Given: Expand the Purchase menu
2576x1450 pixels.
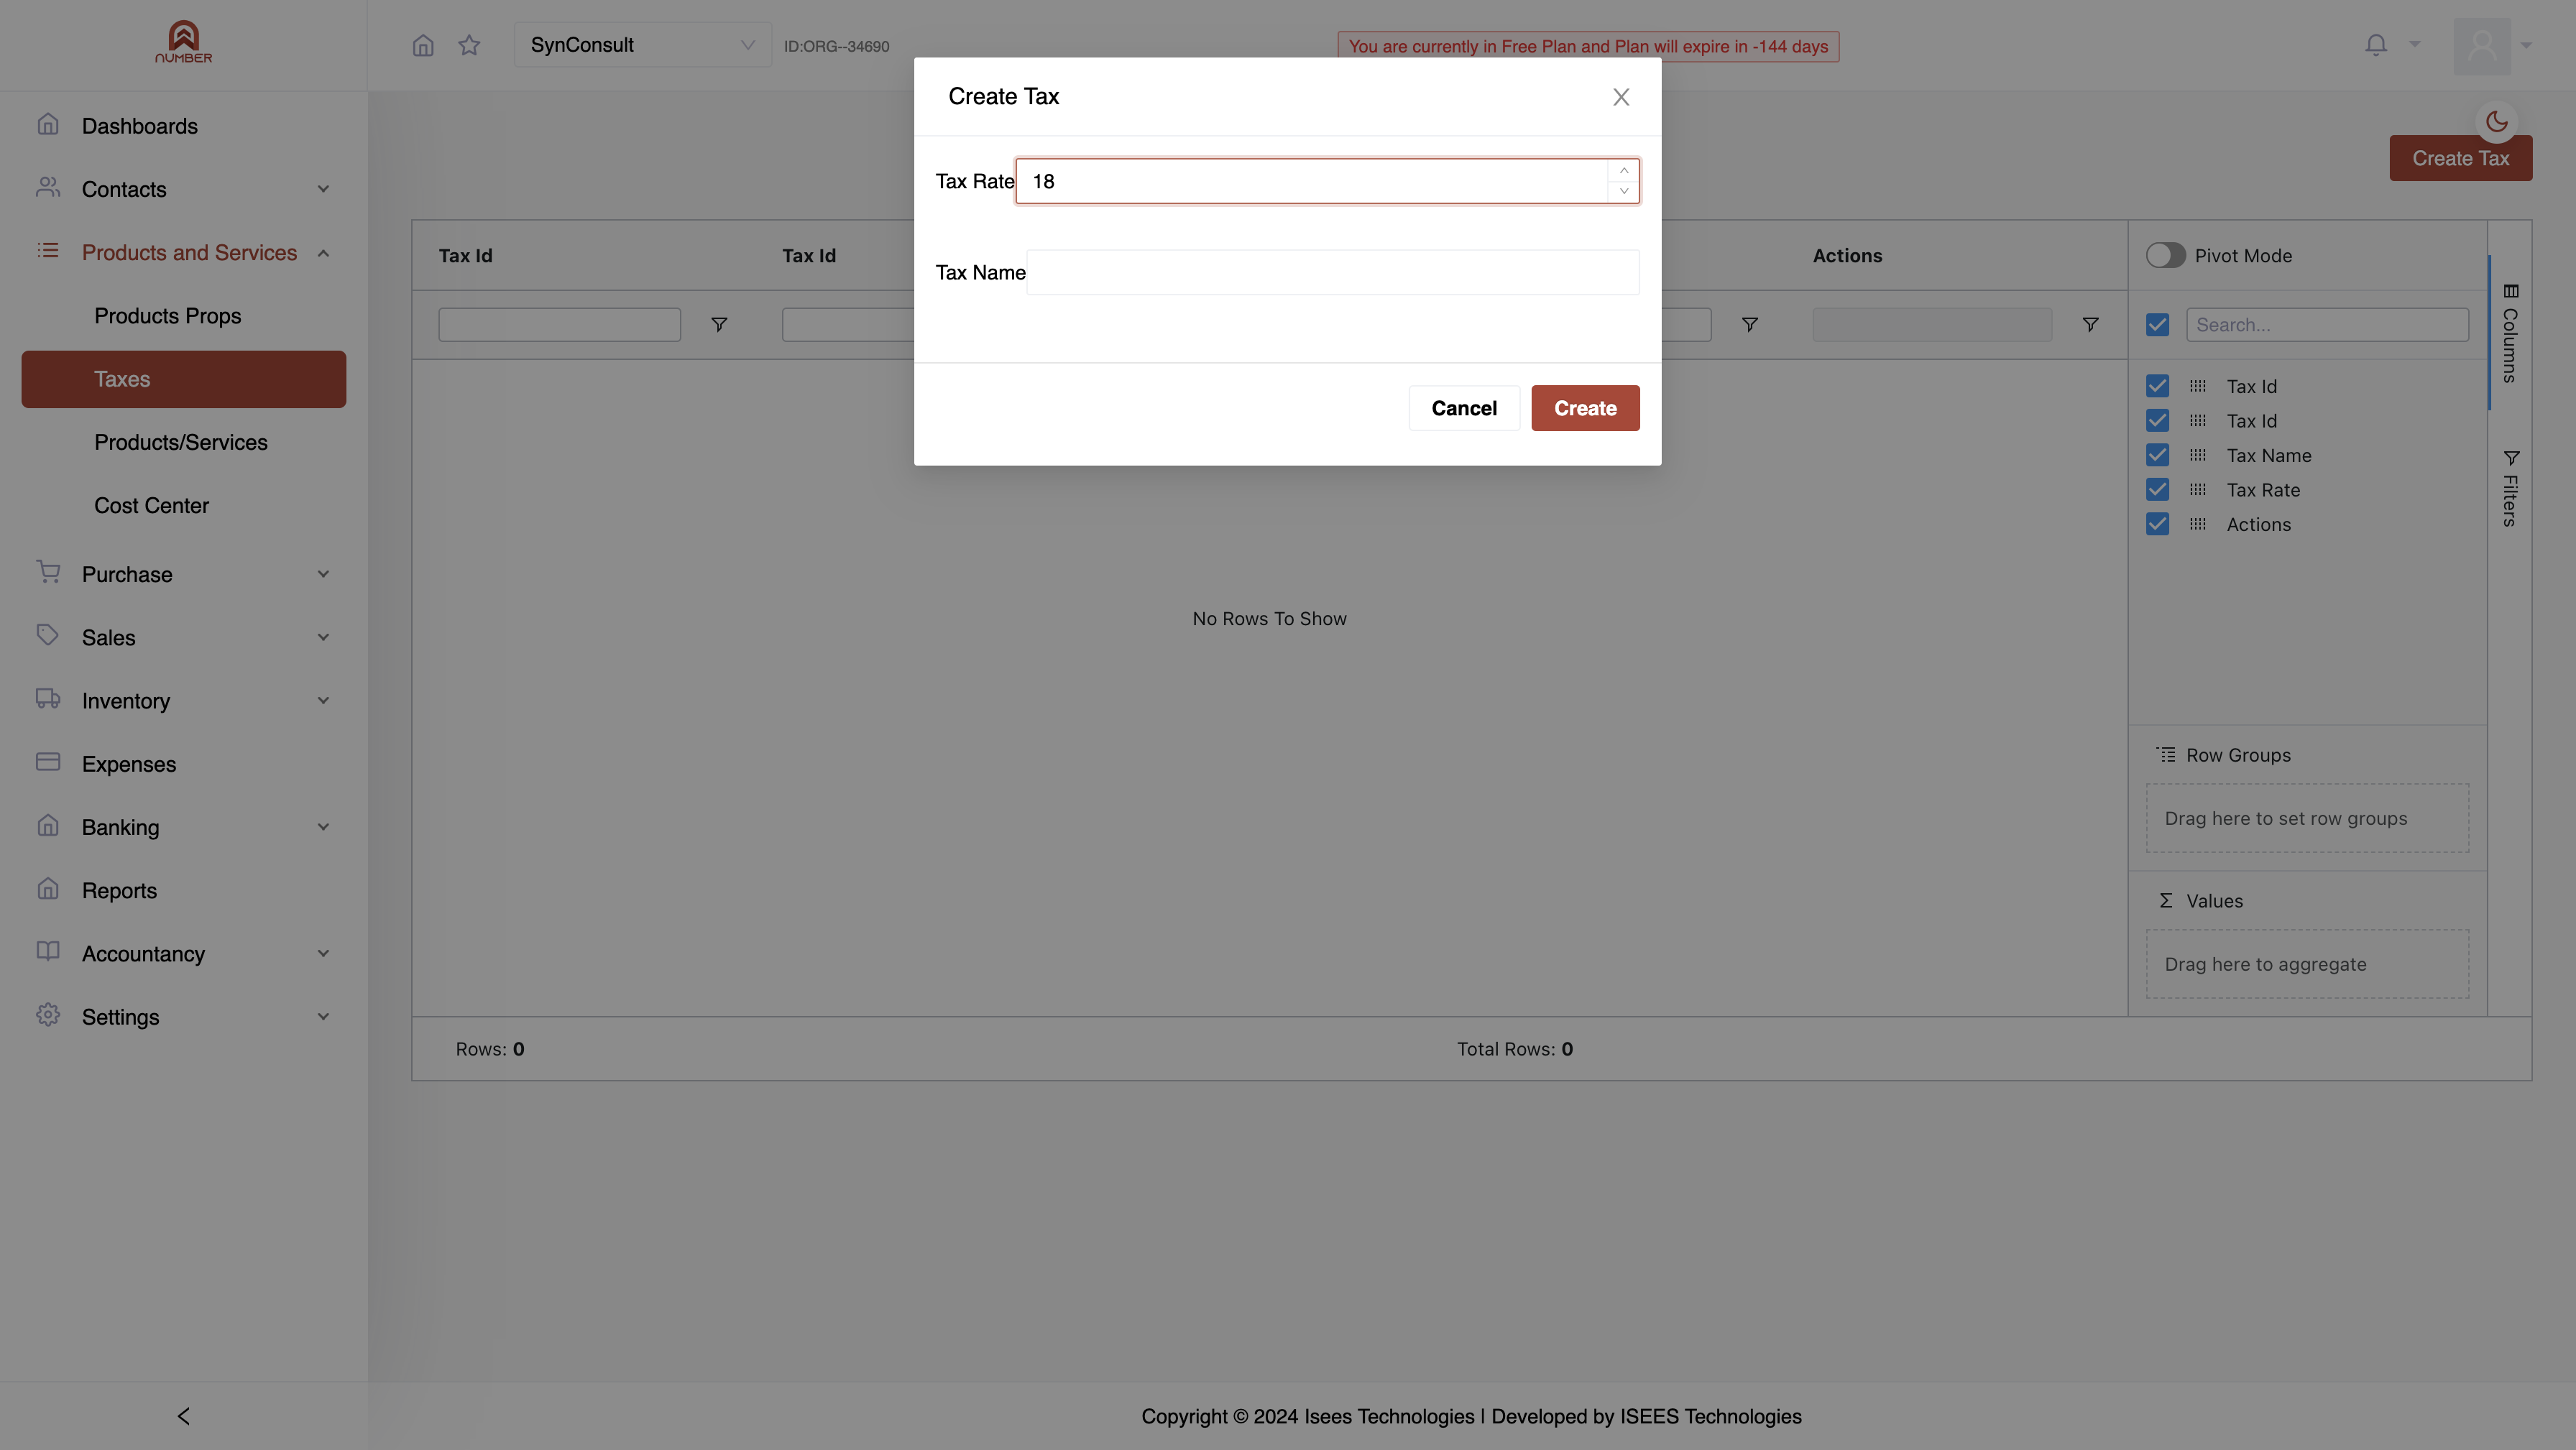Looking at the screenshot, I should pyautogui.click(x=184, y=574).
